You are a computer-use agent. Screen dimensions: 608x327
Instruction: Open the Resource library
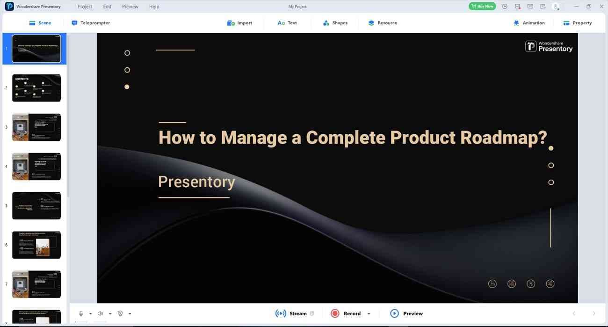[x=383, y=23]
